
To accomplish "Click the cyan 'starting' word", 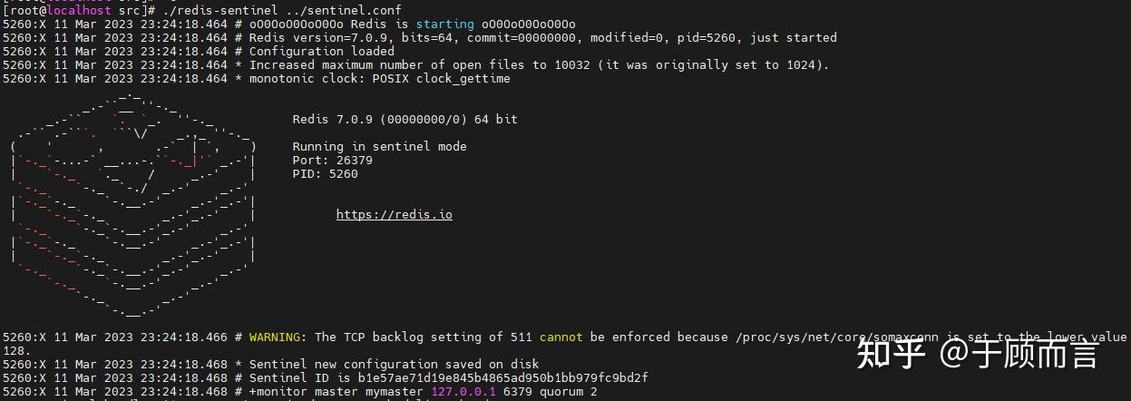I will pos(444,24).
